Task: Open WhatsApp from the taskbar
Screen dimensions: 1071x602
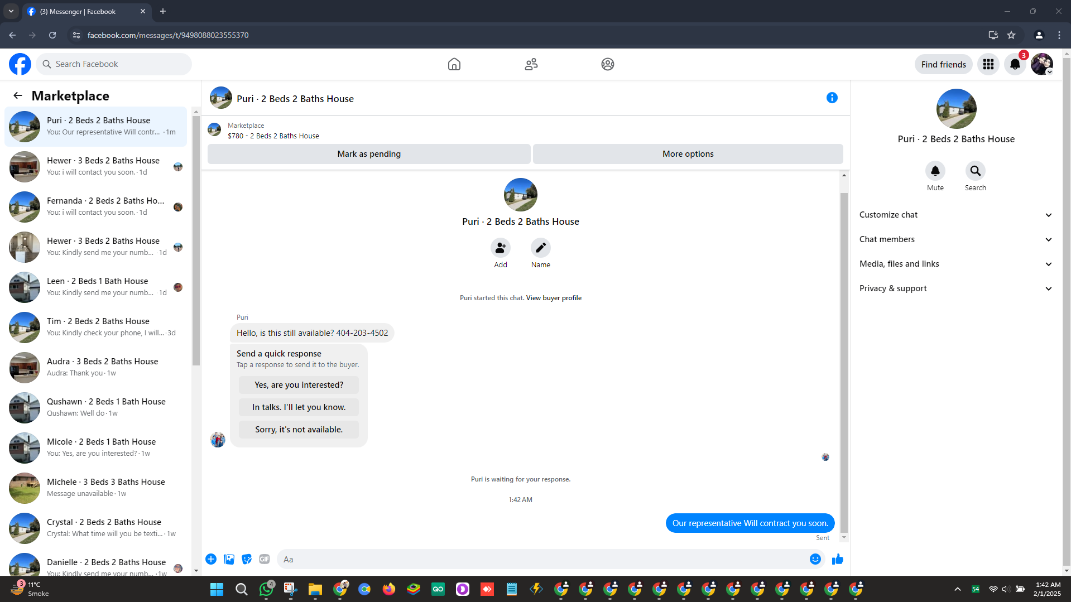Action: 266,589
